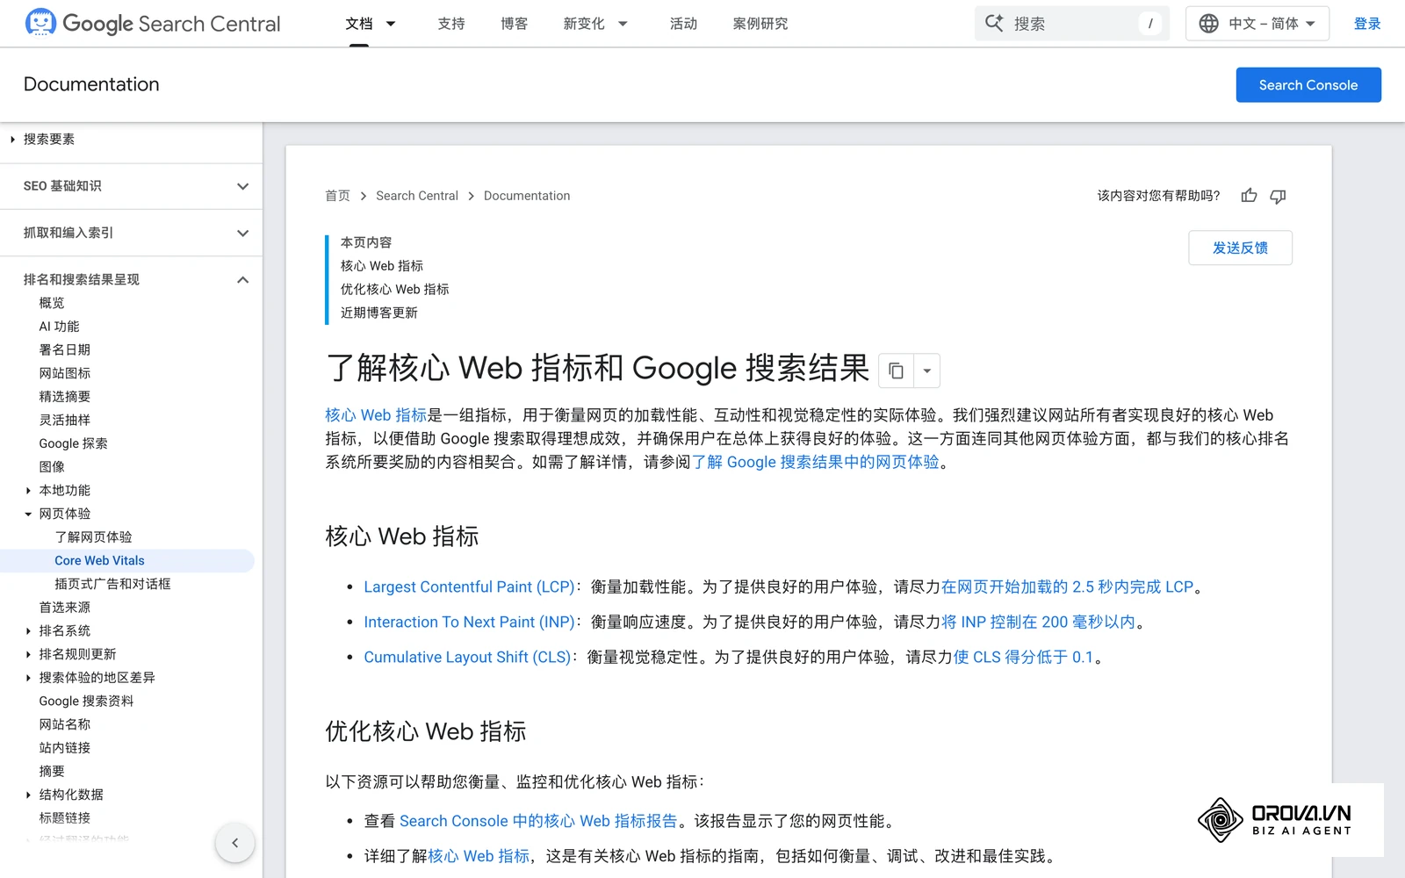
Task: Select 插页式广告和对话框 in sidebar
Action: click(112, 584)
